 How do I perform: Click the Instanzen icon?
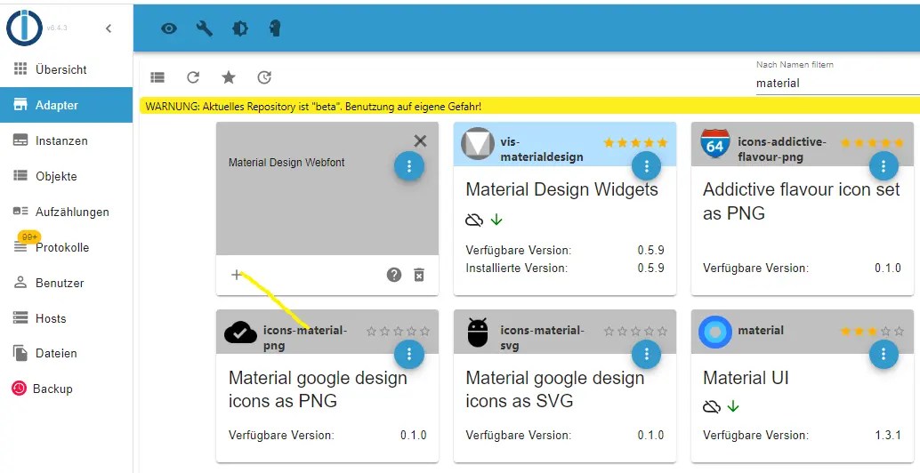click(x=20, y=140)
